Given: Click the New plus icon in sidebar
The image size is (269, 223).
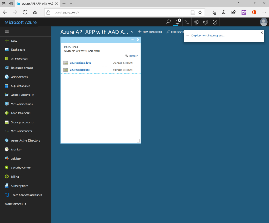Looking at the screenshot, I should coord(7,41).
